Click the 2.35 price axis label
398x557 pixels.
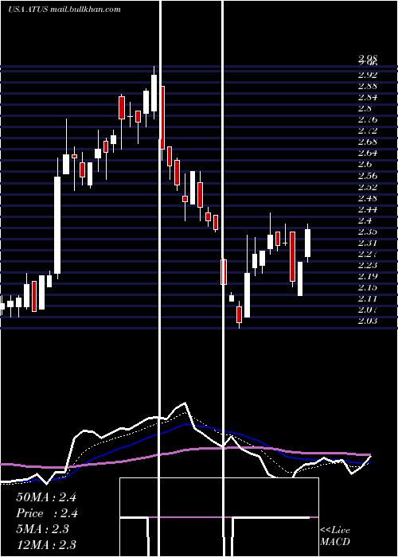(x=368, y=232)
